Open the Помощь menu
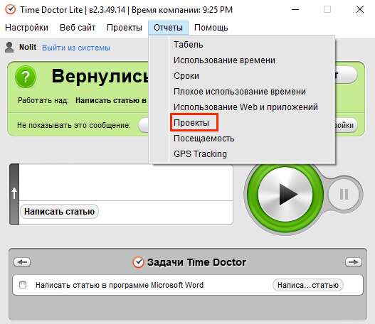The image size is (375, 324). [211, 28]
